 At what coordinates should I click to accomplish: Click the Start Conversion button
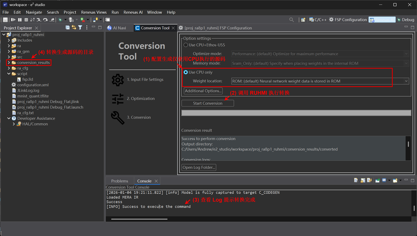coord(208,103)
